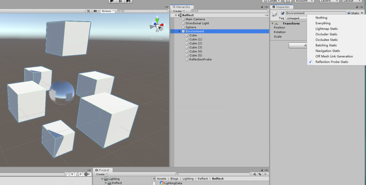
Task: Select the wrench tools icon in Scene toolbar
Action: pos(88,11)
